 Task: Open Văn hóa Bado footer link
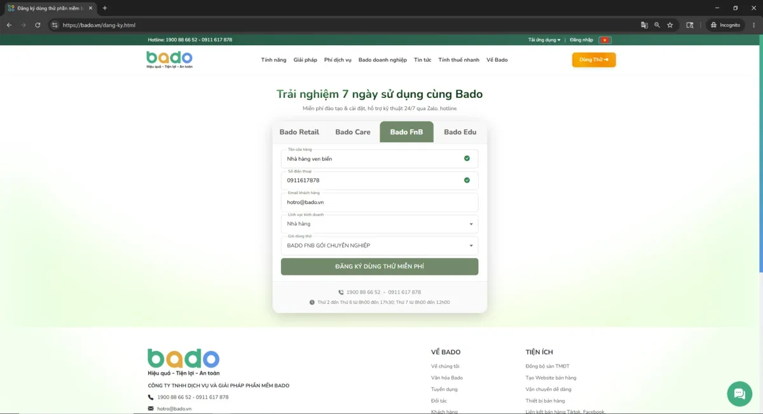tap(447, 378)
